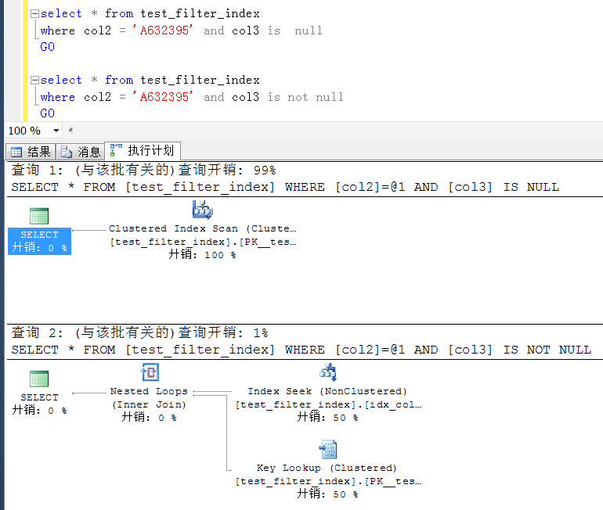Click the editor's horizontal scroll left arrow
Image resolution: width=603 pixels, height=510 pixels.
pos(70,131)
